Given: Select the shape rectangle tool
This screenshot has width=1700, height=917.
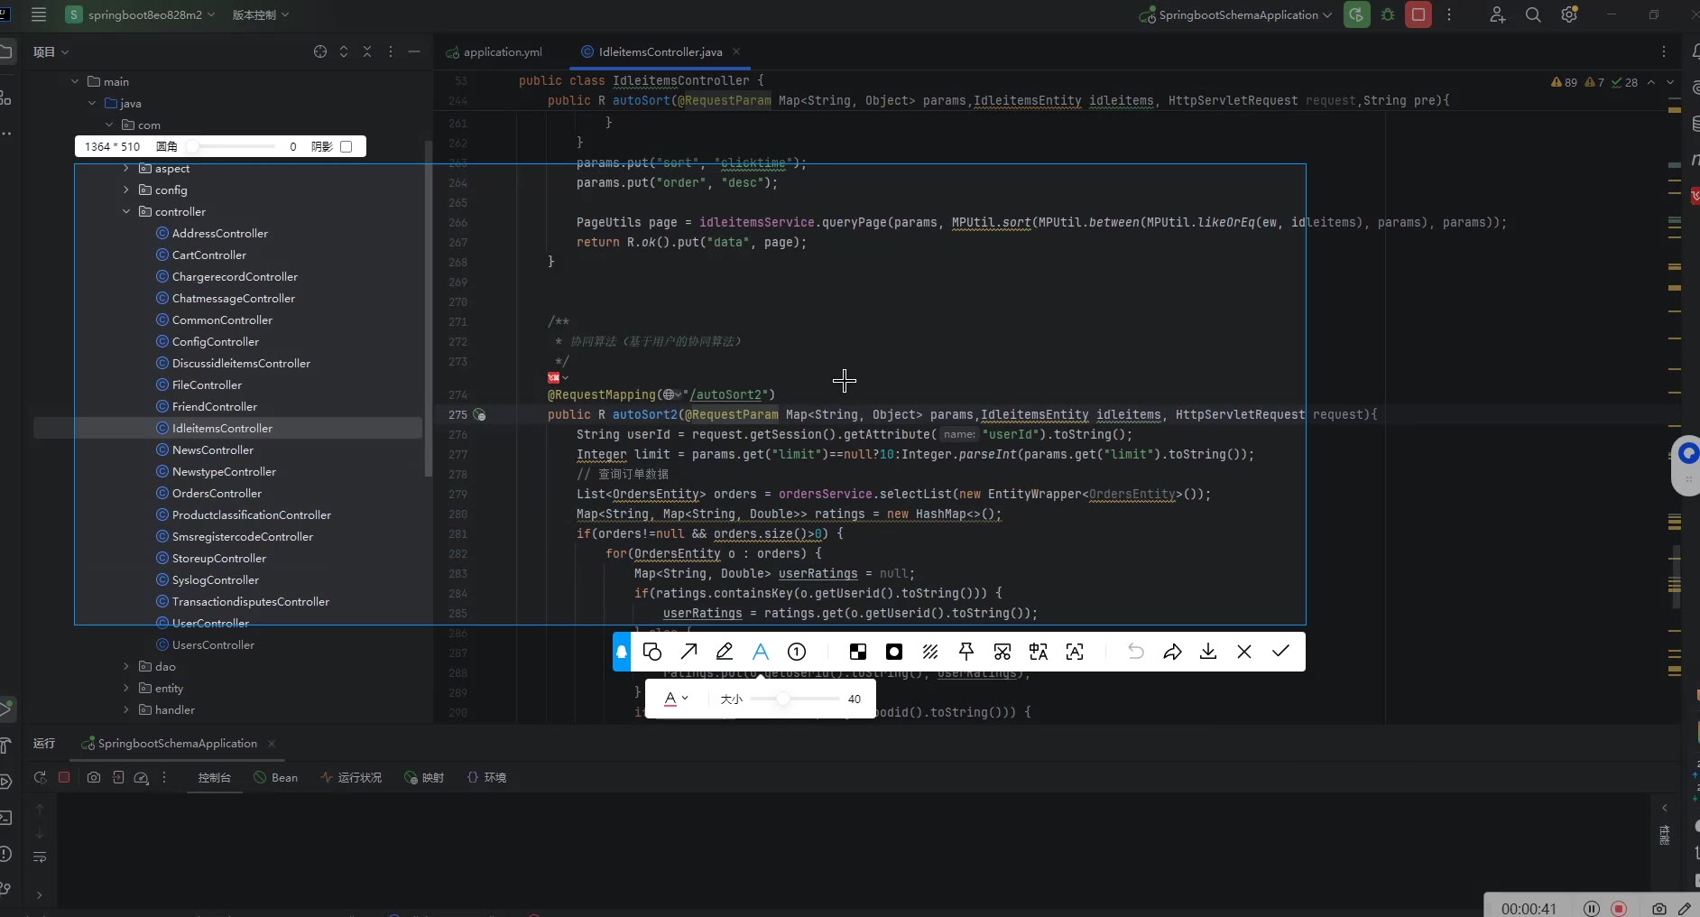Looking at the screenshot, I should point(652,652).
